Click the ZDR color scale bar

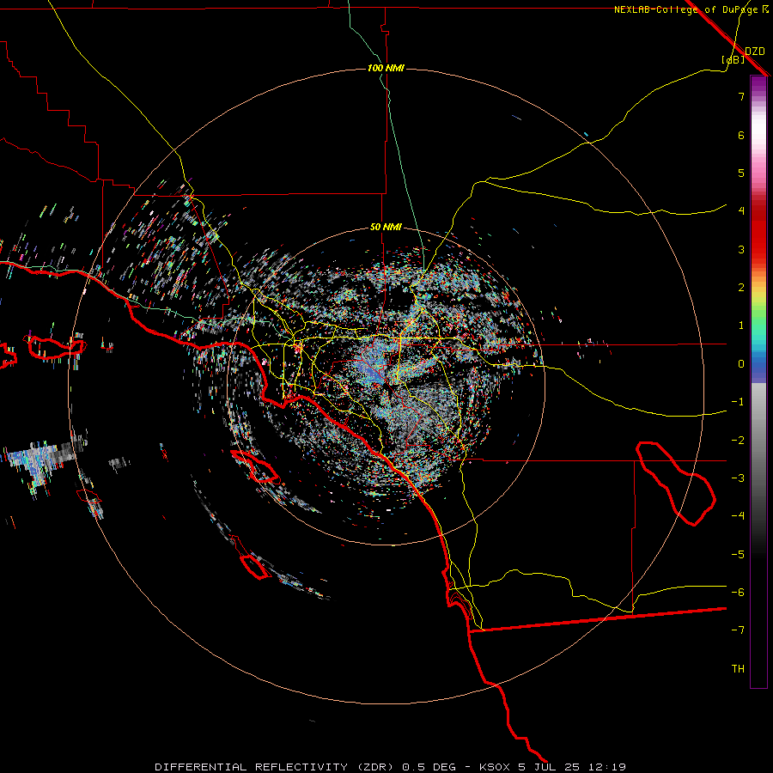pyautogui.click(x=758, y=382)
